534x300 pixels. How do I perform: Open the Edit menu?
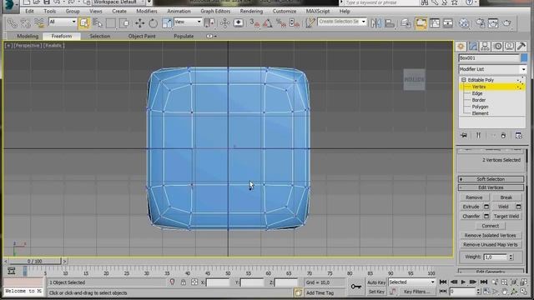[30, 11]
